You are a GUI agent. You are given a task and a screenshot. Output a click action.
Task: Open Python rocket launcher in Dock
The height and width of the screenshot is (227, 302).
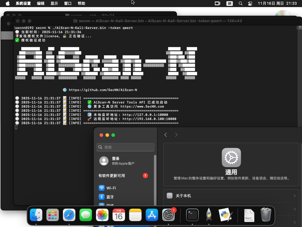coord(209,215)
